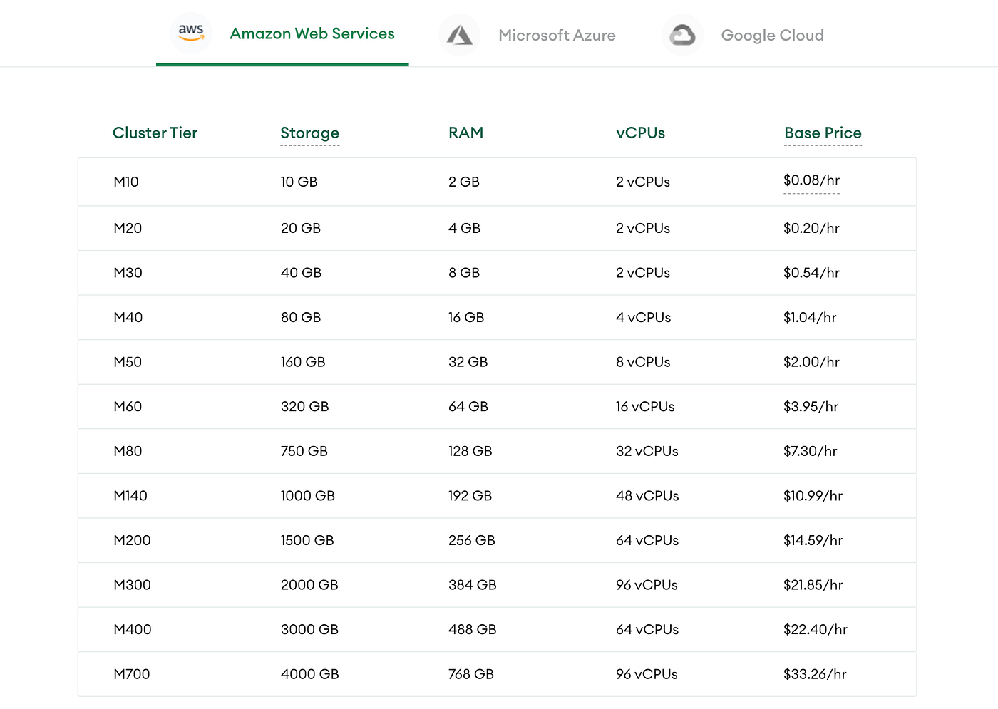This screenshot has width=998, height=709.
Task: Click the 32 GB RAM value
Action: click(468, 362)
